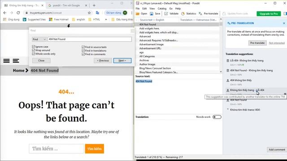The width and height of the screenshot is (287, 161).
Task: Open the Help menu in Poedit
Action: 178,8
